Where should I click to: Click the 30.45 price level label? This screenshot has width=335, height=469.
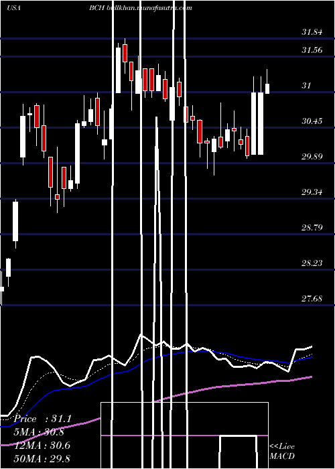point(312,121)
